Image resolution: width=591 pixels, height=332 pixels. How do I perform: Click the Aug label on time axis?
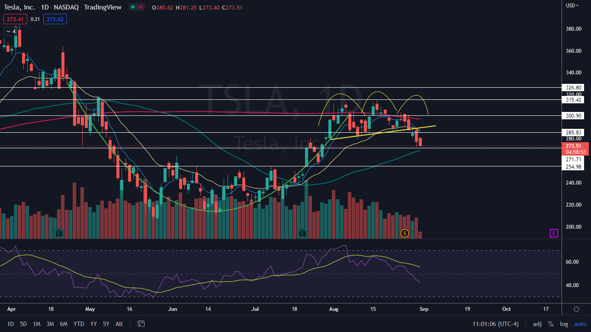[333, 309]
